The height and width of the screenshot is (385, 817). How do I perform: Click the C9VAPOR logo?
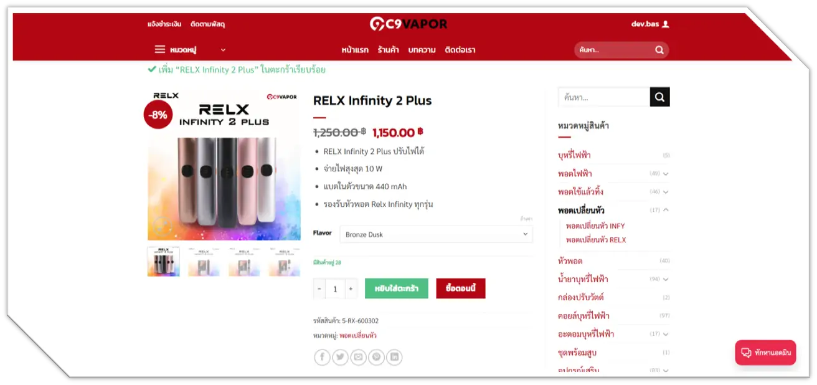[408, 24]
